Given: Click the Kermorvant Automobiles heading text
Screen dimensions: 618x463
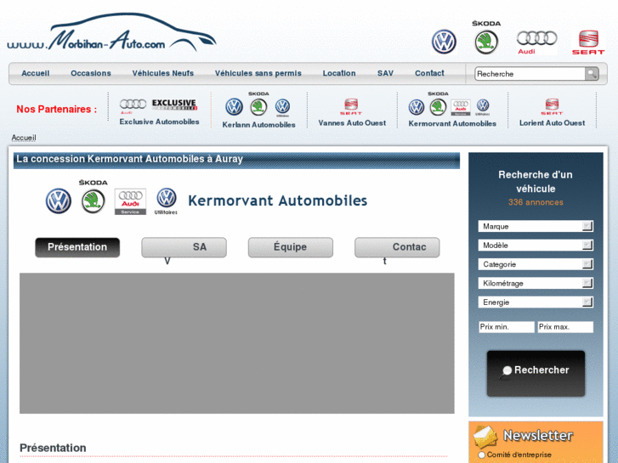Looking at the screenshot, I should (x=277, y=200).
